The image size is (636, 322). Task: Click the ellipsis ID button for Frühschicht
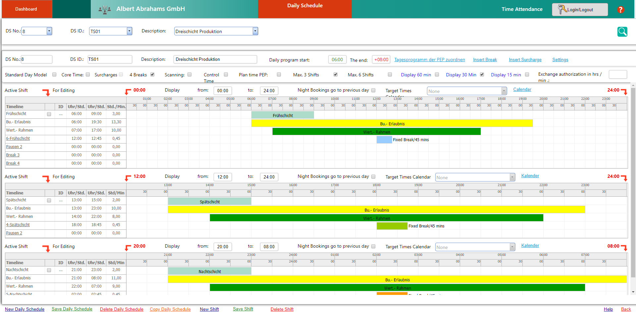61,114
